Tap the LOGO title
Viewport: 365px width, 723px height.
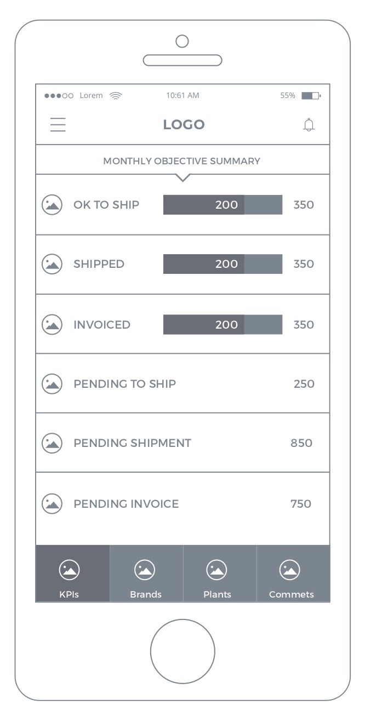[184, 125]
